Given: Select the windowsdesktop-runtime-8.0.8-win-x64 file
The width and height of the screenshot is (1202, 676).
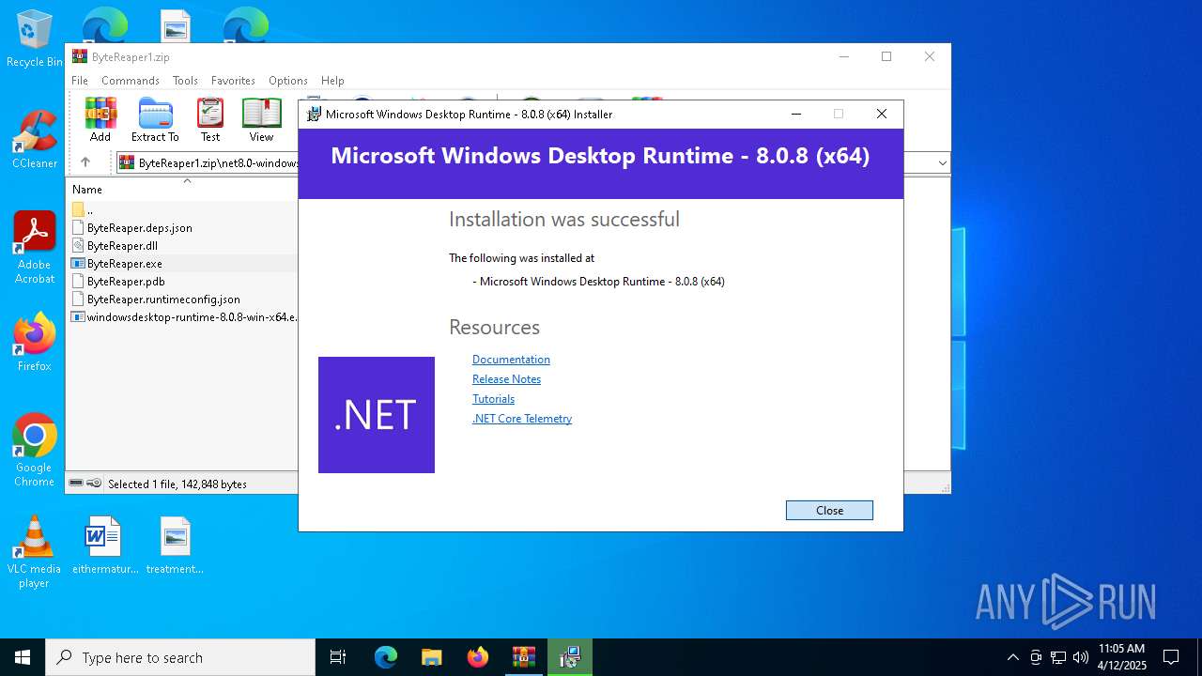Looking at the screenshot, I should 183,317.
